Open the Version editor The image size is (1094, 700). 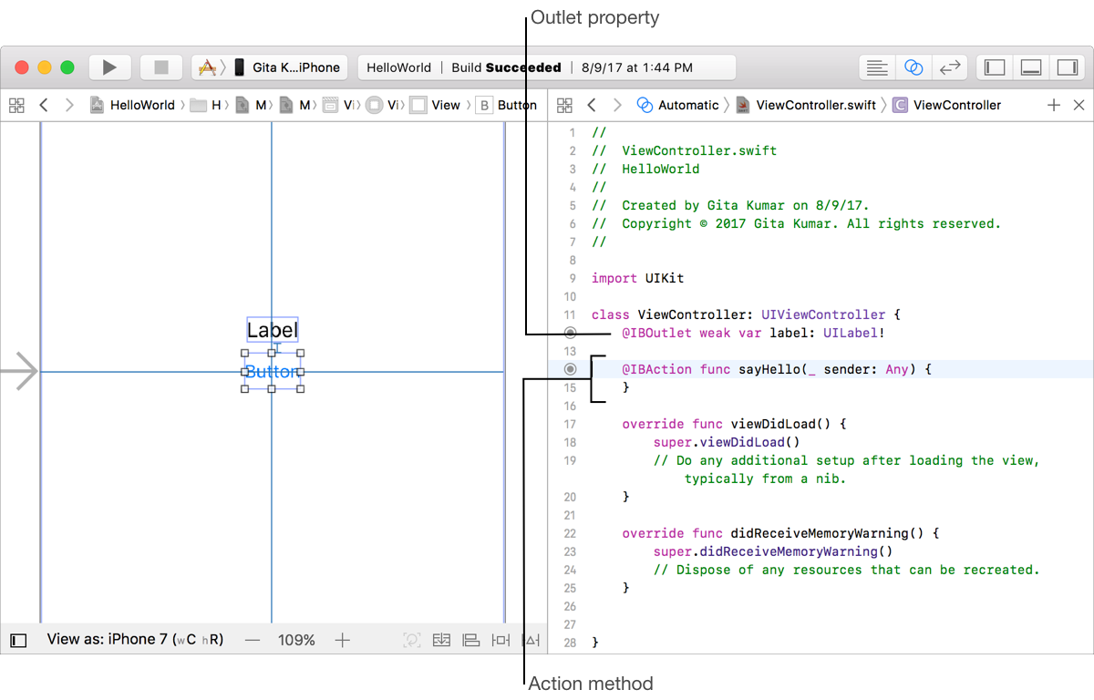click(949, 67)
